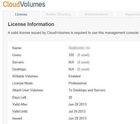This screenshot has width=140, height=124.
Task: Click To Desktops and Servers value
Action: pos(87,90)
